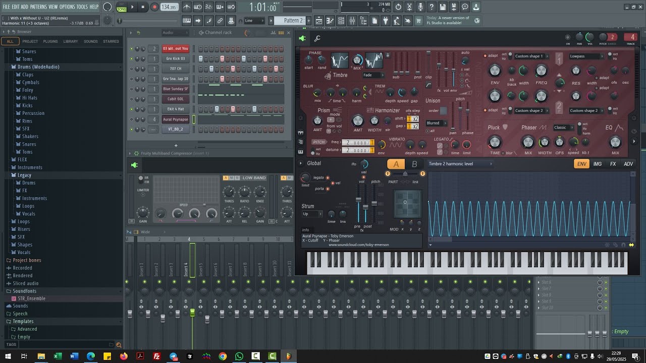Click the red Record button
646x363 pixels.
(x=154, y=7)
